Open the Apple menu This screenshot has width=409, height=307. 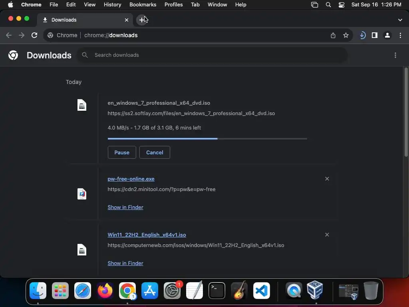tap(10, 4)
